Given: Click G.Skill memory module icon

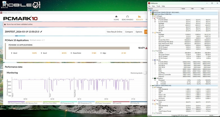Looking at the screenshot, I should (x=153, y=85).
